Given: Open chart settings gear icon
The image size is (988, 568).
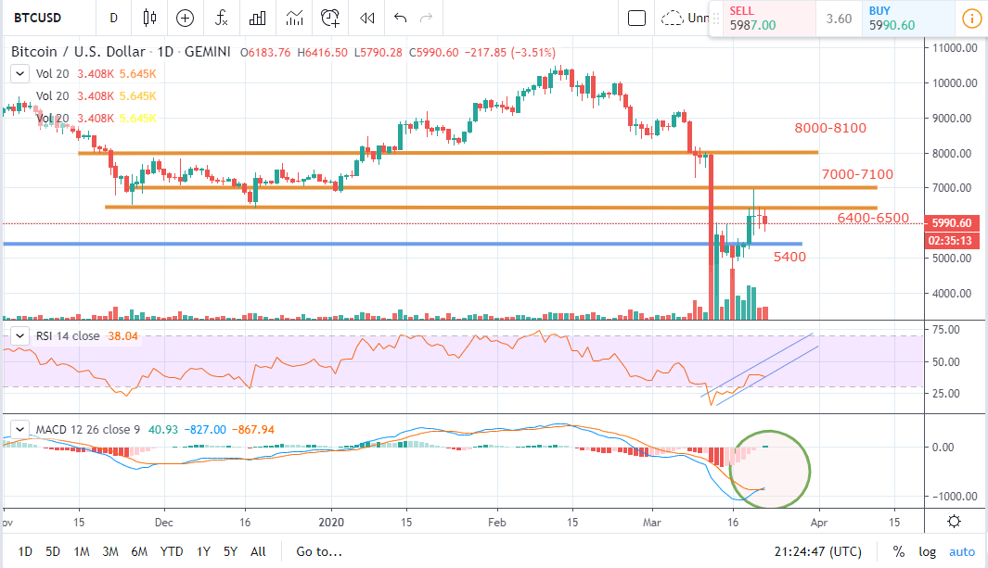Looking at the screenshot, I should pos(954,522).
